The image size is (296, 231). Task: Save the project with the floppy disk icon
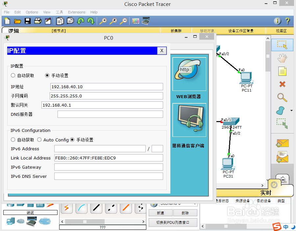(x=28, y=21)
